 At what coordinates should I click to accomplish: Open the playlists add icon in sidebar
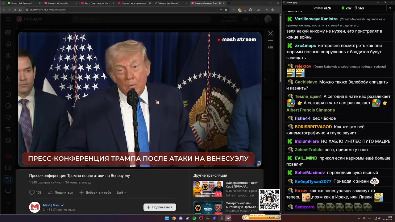8,129
